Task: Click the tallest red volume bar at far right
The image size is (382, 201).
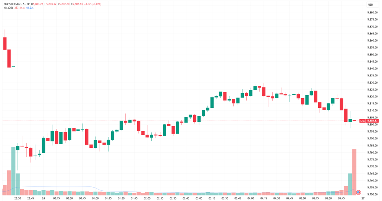Action: (354, 172)
